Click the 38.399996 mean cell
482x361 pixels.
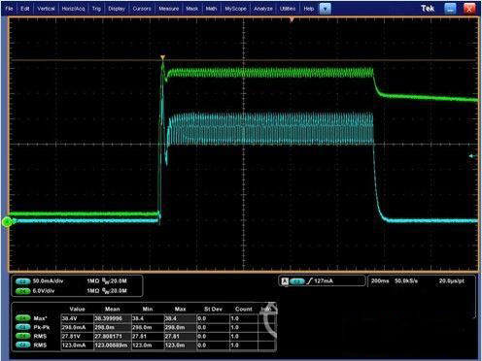[113, 318]
